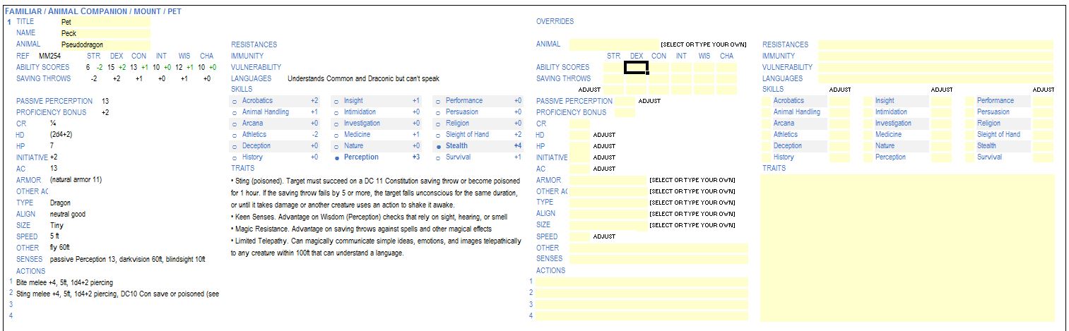Image resolution: width=1069 pixels, height=331 pixels.
Task: Toggle the Medicine proficiency circle
Action: [x=336, y=136]
